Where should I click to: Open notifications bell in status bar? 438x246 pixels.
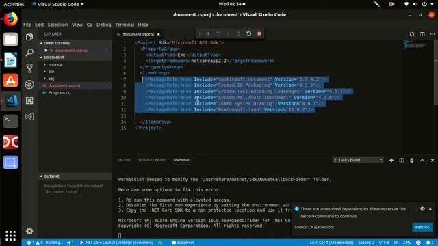[x=430, y=243]
